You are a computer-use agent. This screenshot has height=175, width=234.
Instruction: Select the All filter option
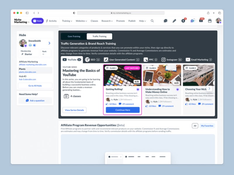[195, 126]
